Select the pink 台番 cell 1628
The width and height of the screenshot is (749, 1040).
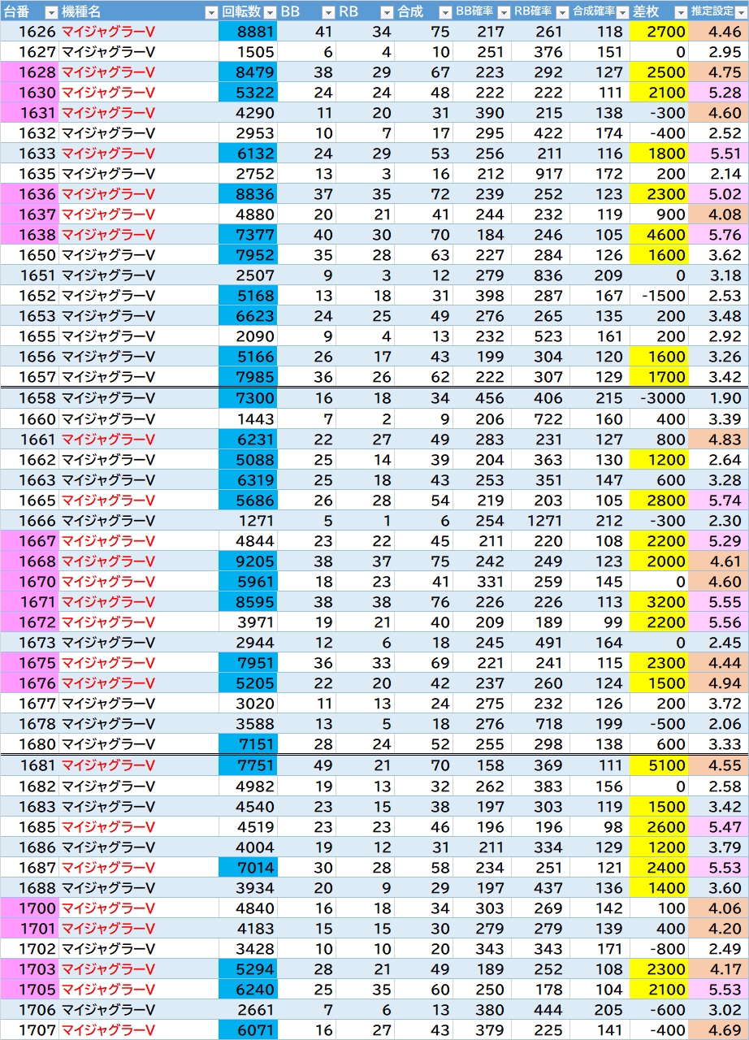tap(29, 72)
